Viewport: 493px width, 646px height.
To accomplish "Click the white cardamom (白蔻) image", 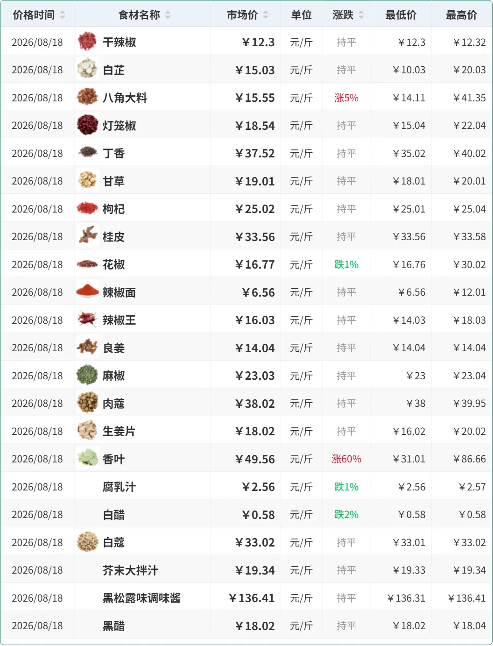I will [87, 542].
